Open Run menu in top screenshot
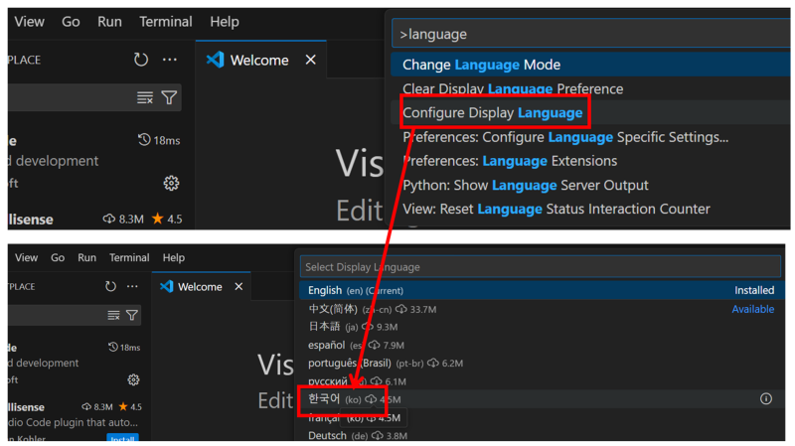Screen dimensions: 795x446 (109, 22)
